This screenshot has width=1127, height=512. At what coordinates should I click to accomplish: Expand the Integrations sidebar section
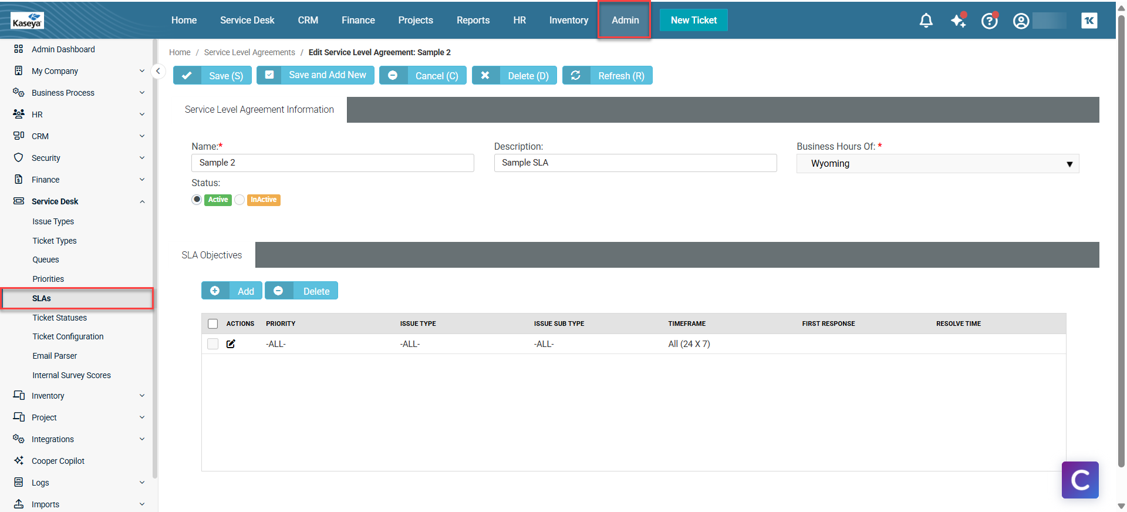coord(141,439)
